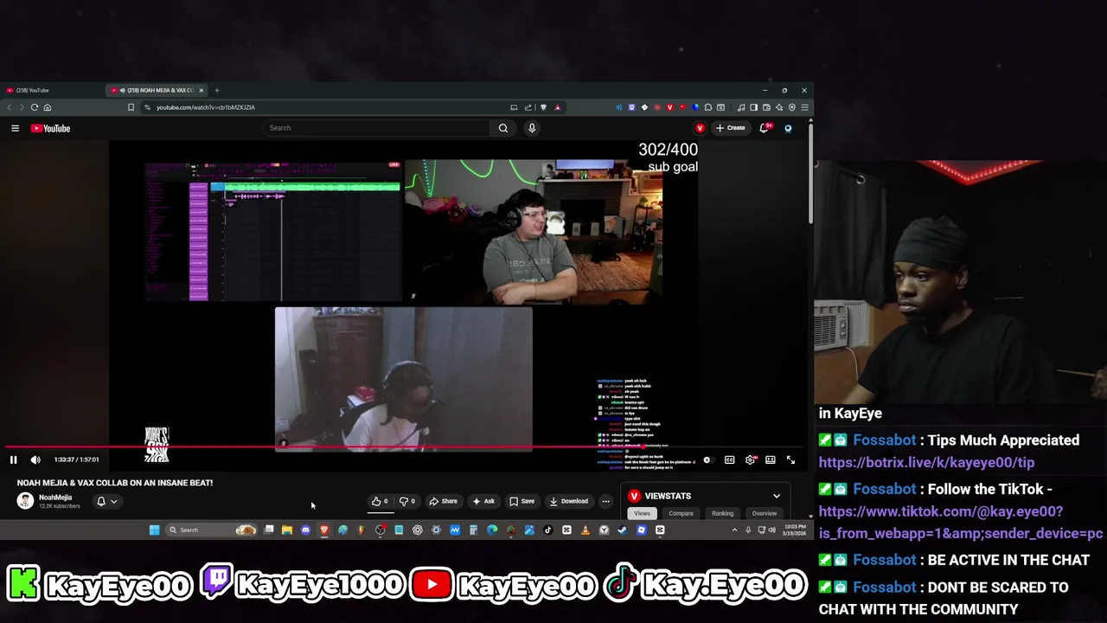Open the taskbar clock and date
1107x623 pixels.
tap(795, 530)
